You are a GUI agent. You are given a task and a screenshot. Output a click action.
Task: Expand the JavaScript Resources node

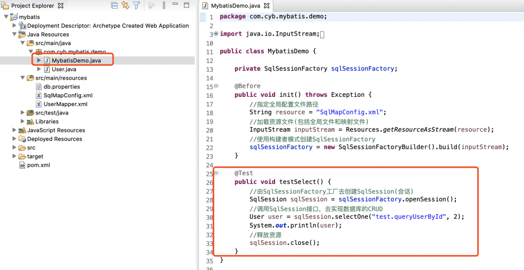[14, 129]
